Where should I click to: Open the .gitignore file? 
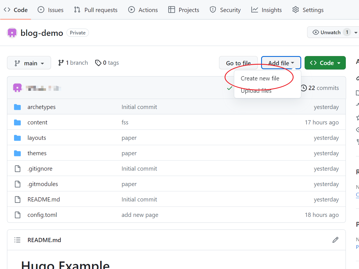point(40,169)
